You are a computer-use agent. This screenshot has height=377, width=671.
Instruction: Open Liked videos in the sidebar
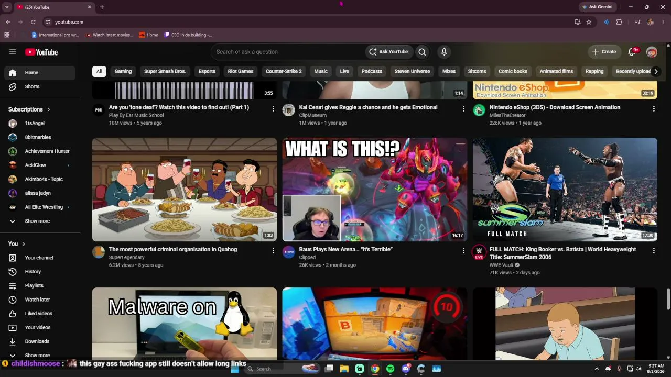click(x=40, y=314)
